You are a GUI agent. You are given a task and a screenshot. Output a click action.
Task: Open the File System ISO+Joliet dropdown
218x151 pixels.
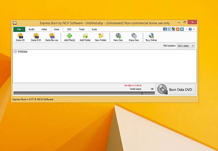point(186,46)
